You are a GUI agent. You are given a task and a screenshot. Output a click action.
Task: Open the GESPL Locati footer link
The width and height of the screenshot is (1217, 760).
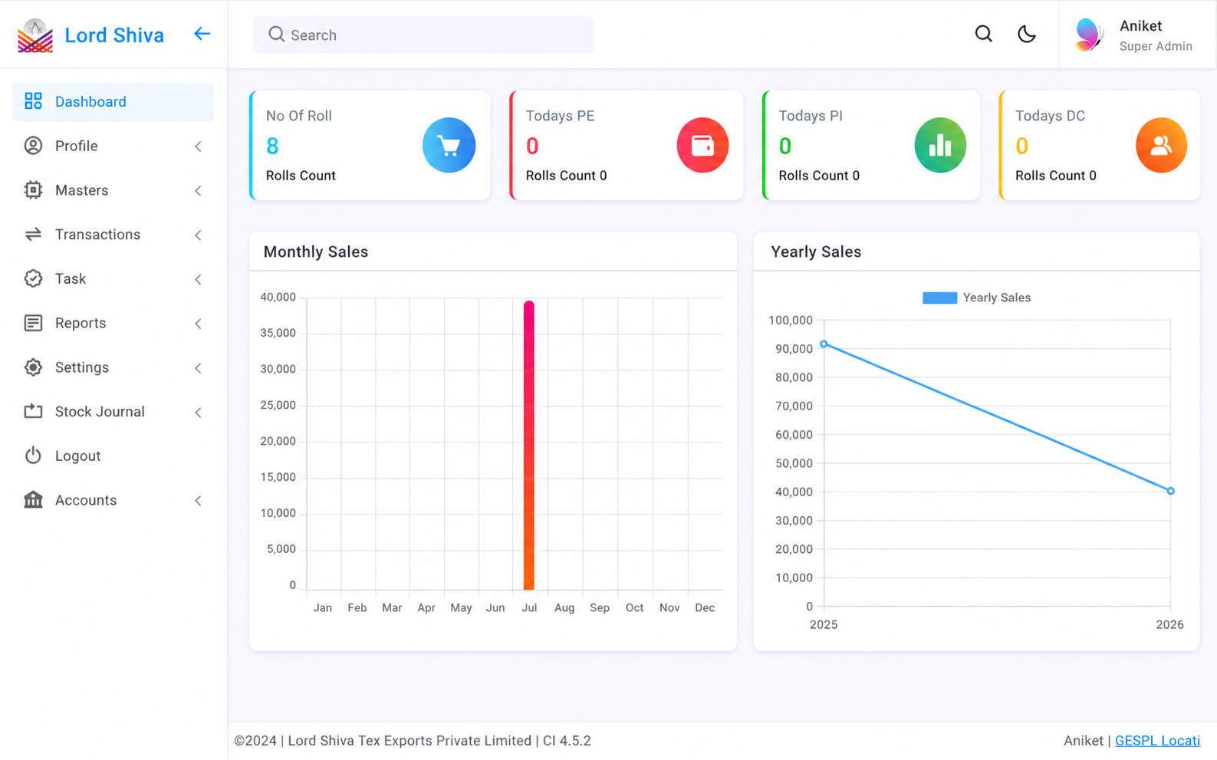click(1157, 741)
